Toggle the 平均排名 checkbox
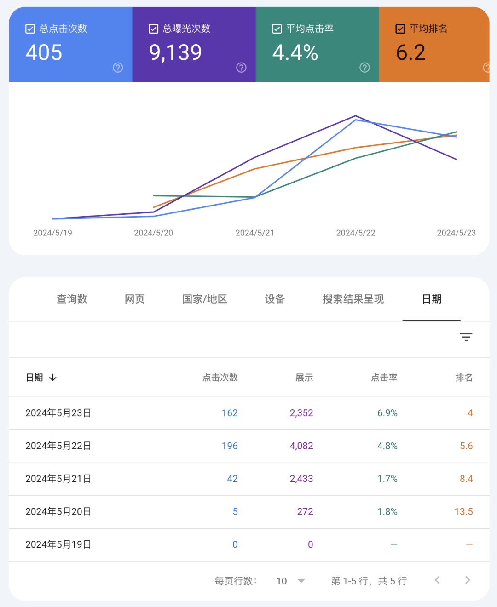This screenshot has width=497, height=607. (400, 29)
